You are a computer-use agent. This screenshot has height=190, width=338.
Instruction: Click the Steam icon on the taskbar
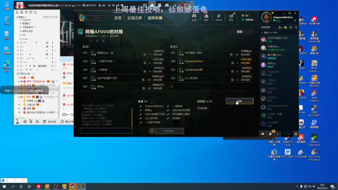(x=73, y=186)
